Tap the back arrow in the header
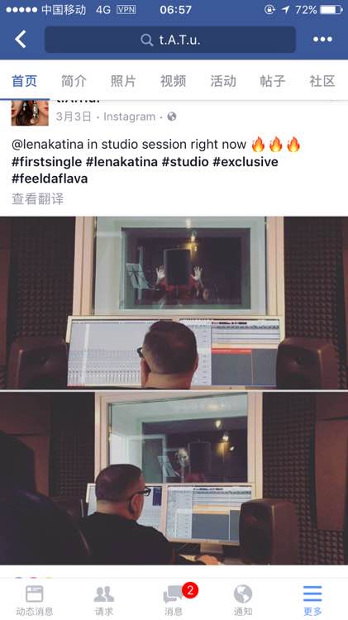Viewport: 348px width, 620px height. 21,39
